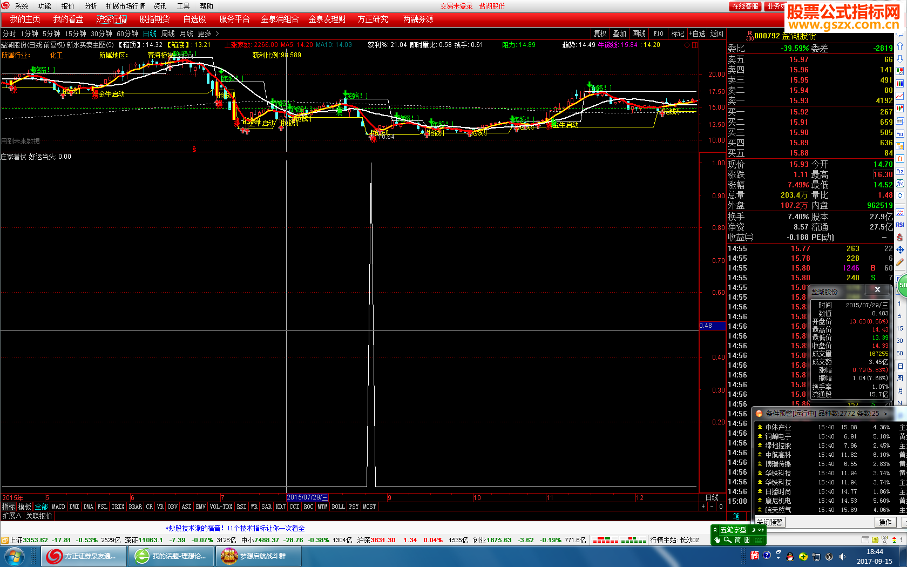Reset chart zoom with 0 button
Screen dimensions: 907x567
click(721, 507)
